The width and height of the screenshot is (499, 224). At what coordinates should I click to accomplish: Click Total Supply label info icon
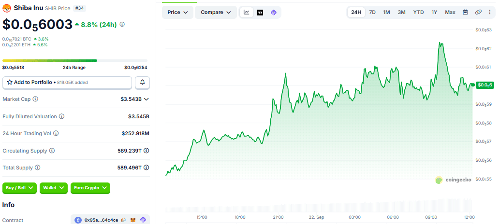point(38,168)
